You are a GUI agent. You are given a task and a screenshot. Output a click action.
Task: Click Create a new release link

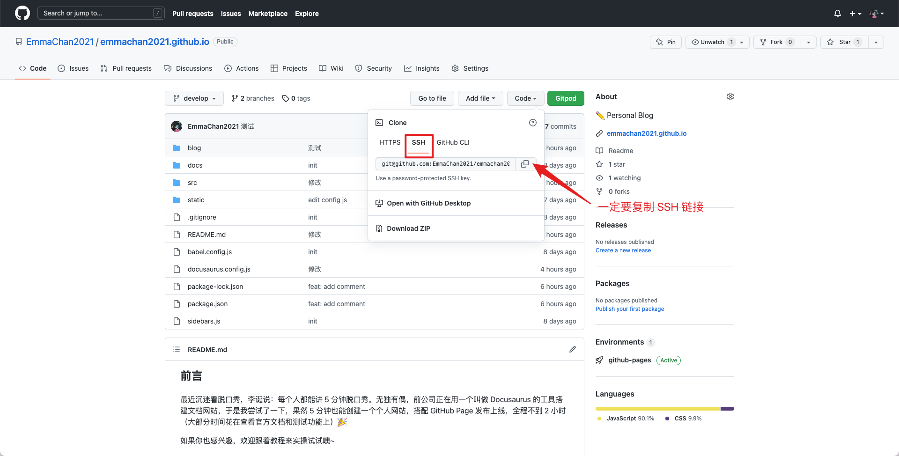(623, 250)
